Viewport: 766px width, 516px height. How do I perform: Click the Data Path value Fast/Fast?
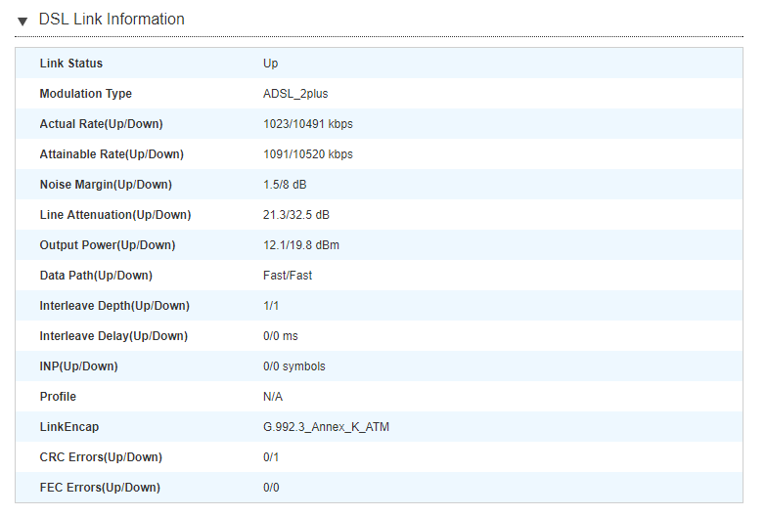288,276
